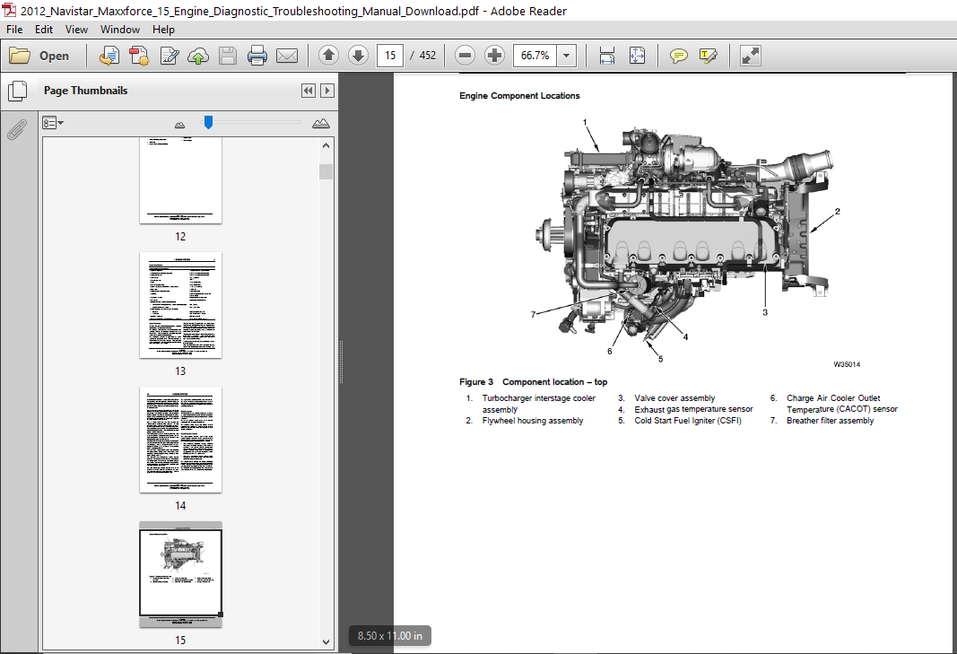Screen dimensions: 957x654
Task: Zoom in with the plus icon
Action: [x=494, y=56]
